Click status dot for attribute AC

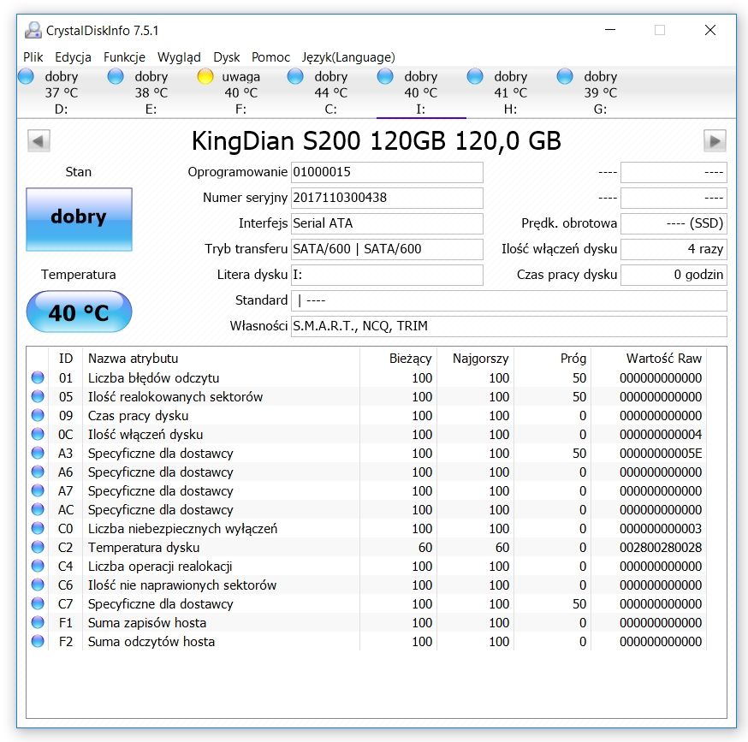pos(38,509)
